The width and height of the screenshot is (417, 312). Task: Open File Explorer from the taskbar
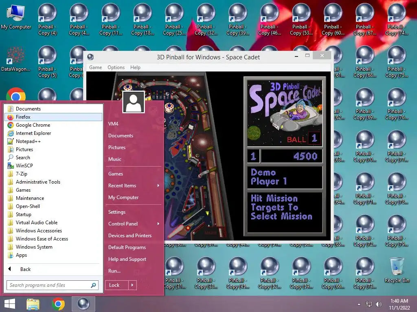[33, 304]
